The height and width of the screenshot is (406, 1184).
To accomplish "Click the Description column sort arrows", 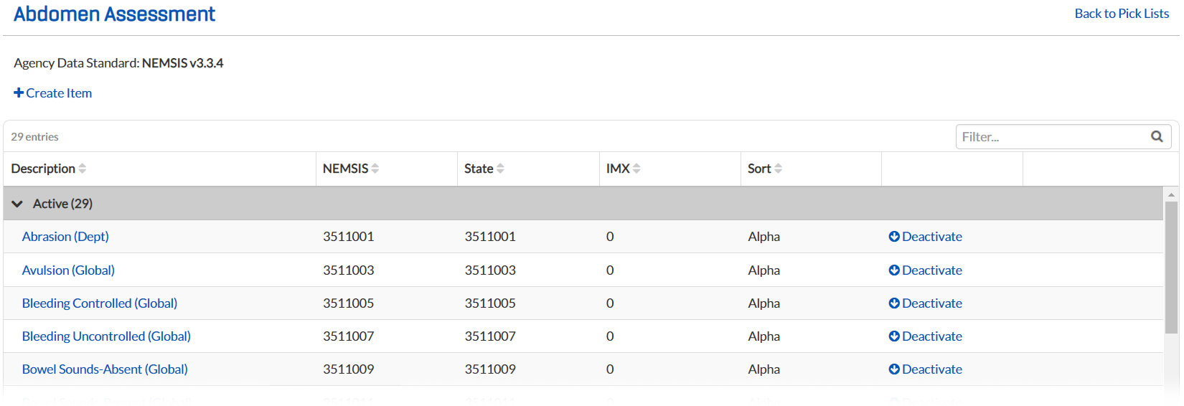I will pos(83,169).
